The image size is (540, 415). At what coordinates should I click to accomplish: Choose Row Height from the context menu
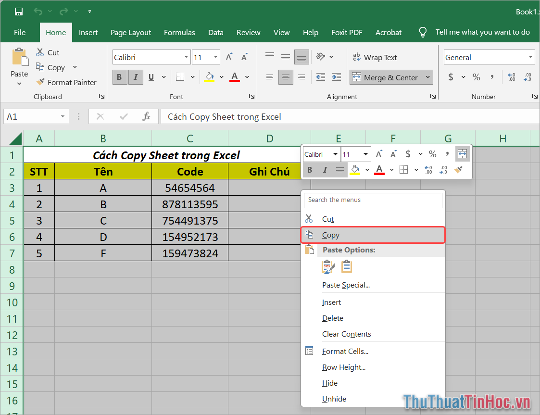[x=344, y=367]
